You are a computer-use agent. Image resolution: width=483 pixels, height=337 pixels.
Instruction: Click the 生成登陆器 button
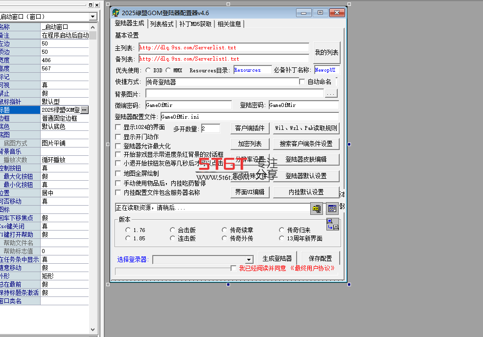coord(277,258)
